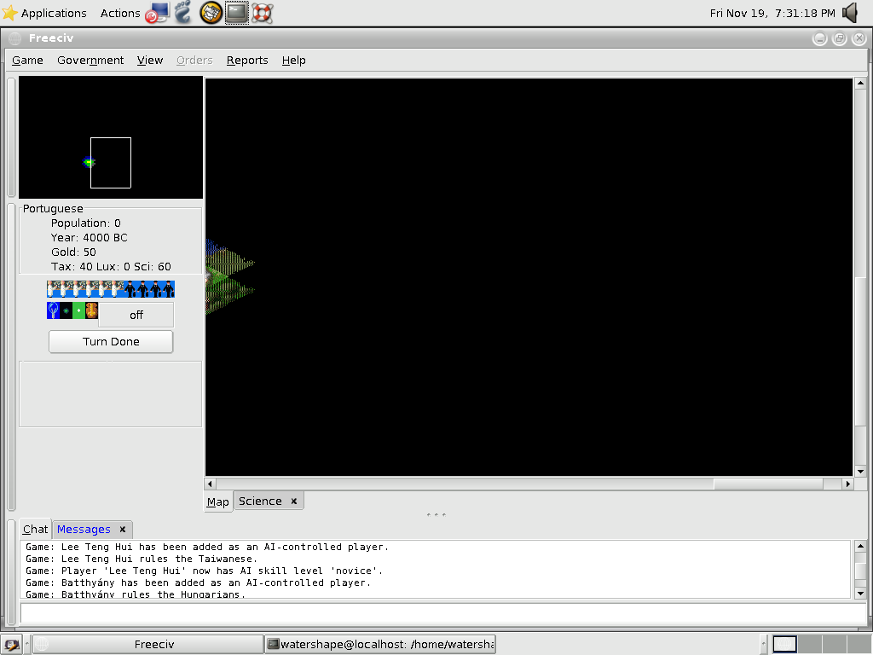Click the Freeciv window title icon
The height and width of the screenshot is (655, 873).
point(15,38)
